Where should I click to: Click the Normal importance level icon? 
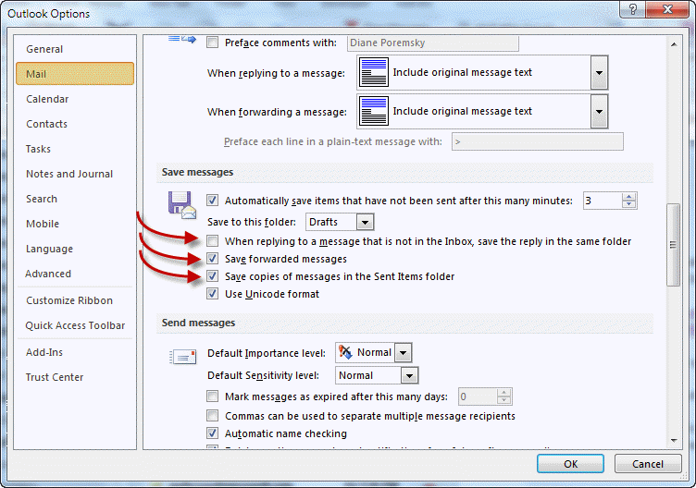(345, 352)
